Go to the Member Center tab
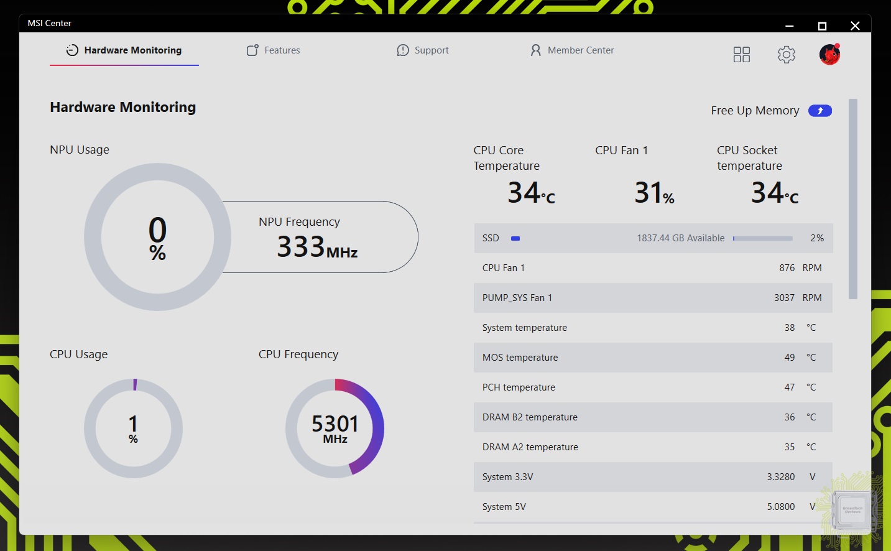The image size is (891, 551). pos(572,50)
